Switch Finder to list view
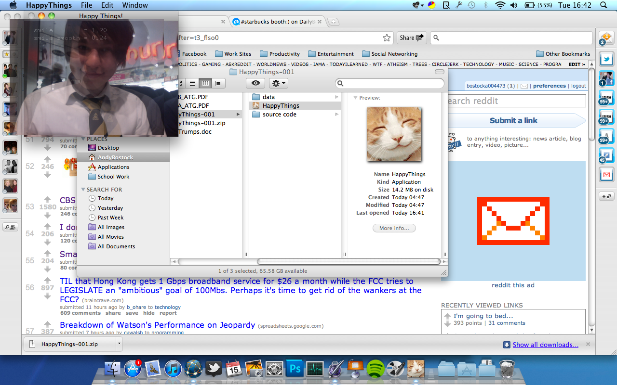Image resolution: width=617 pixels, height=385 pixels. point(192,83)
